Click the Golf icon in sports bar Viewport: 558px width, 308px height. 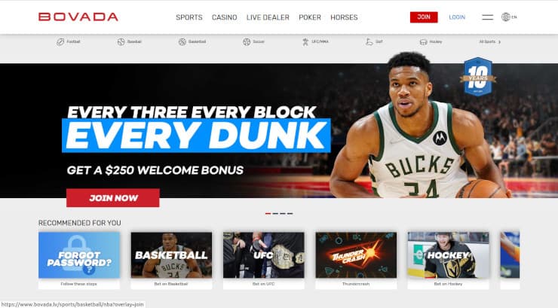[x=369, y=42]
